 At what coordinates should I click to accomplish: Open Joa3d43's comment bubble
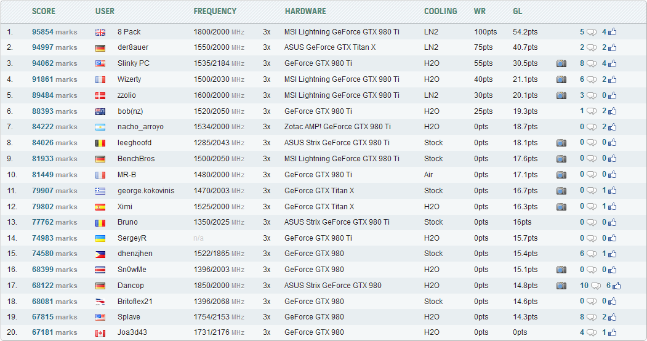click(x=592, y=333)
